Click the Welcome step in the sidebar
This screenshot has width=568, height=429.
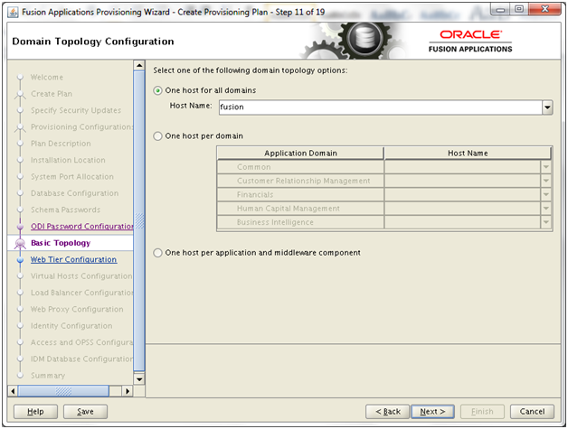pos(47,78)
